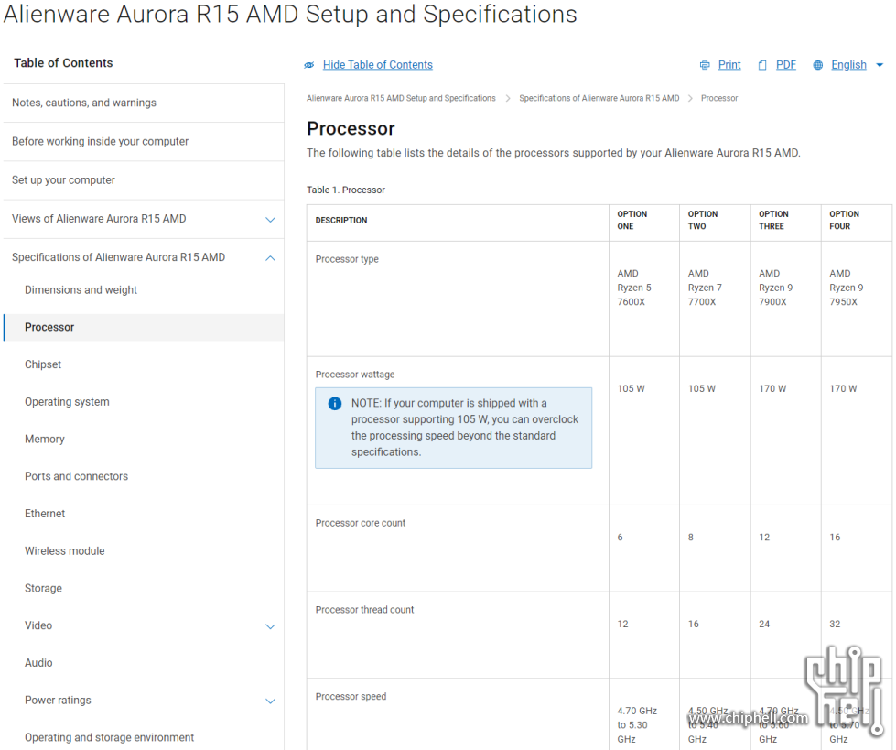Click the Table of Contents heading

[x=63, y=63]
